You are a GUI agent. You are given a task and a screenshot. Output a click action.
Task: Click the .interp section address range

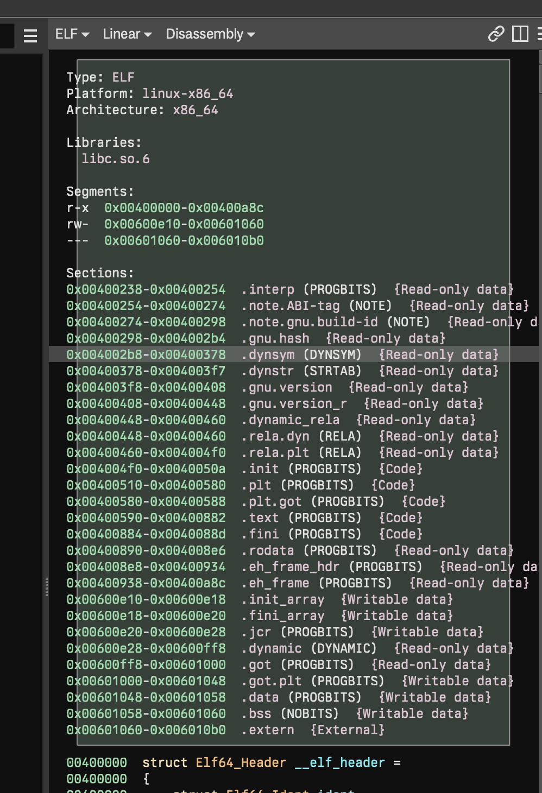[146, 289]
